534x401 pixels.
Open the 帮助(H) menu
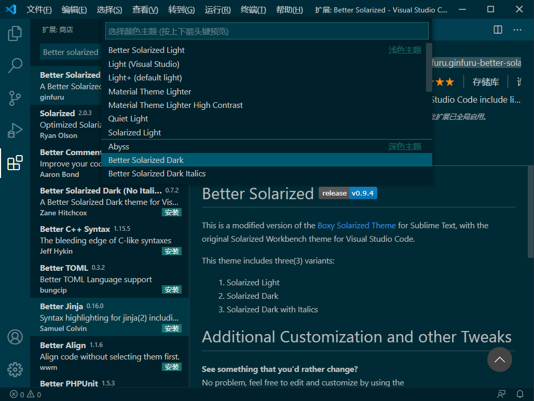(x=289, y=9)
